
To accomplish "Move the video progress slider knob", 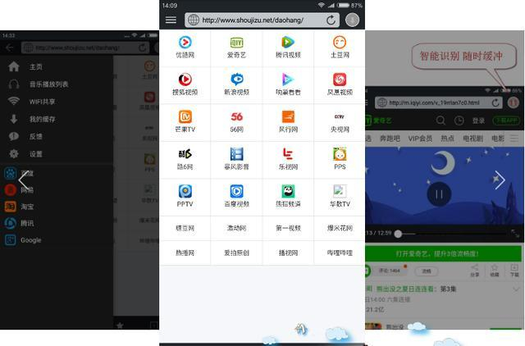I will [398, 234].
